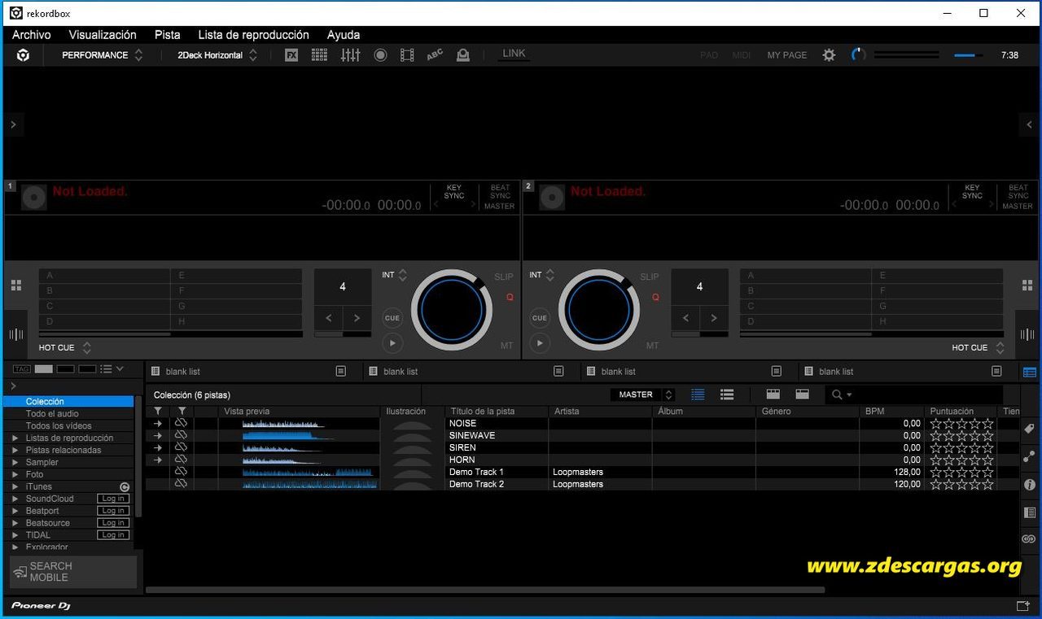The image size is (1042, 619).
Task: Toggle deck 2 quantize Q
Action: [x=655, y=298]
